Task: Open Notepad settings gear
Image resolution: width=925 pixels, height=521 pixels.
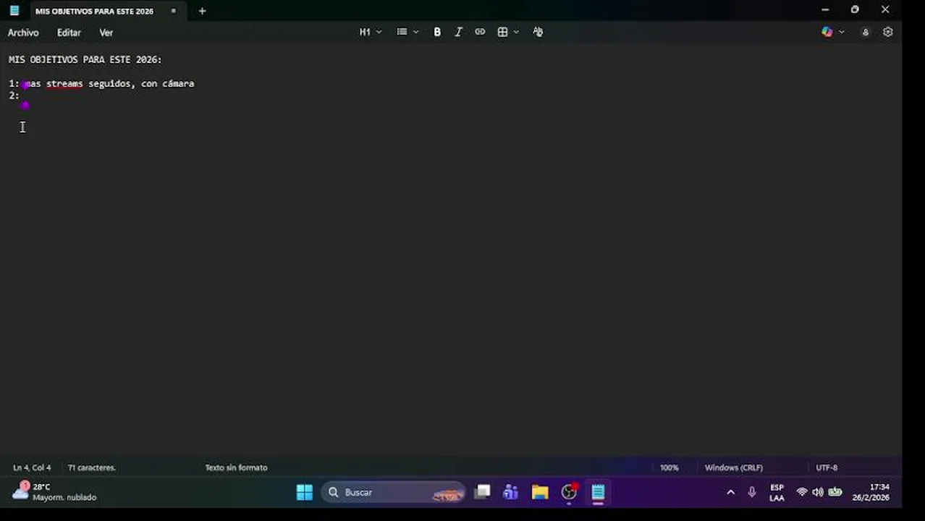Action: 888,32
